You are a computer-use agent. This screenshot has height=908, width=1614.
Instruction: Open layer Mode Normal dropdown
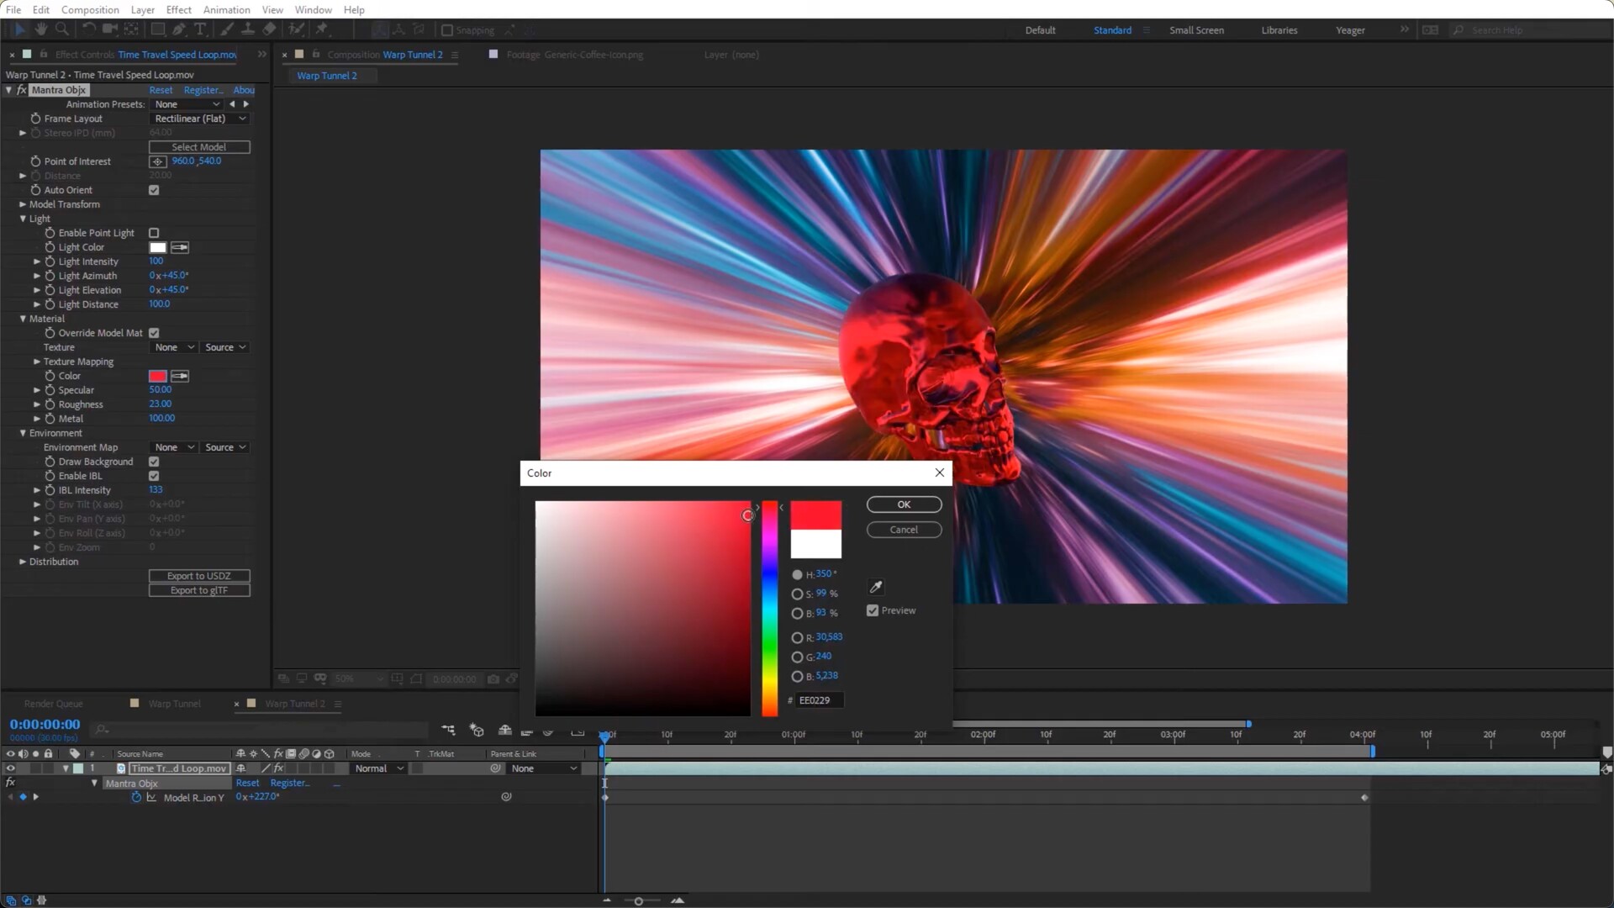[378, 768]
